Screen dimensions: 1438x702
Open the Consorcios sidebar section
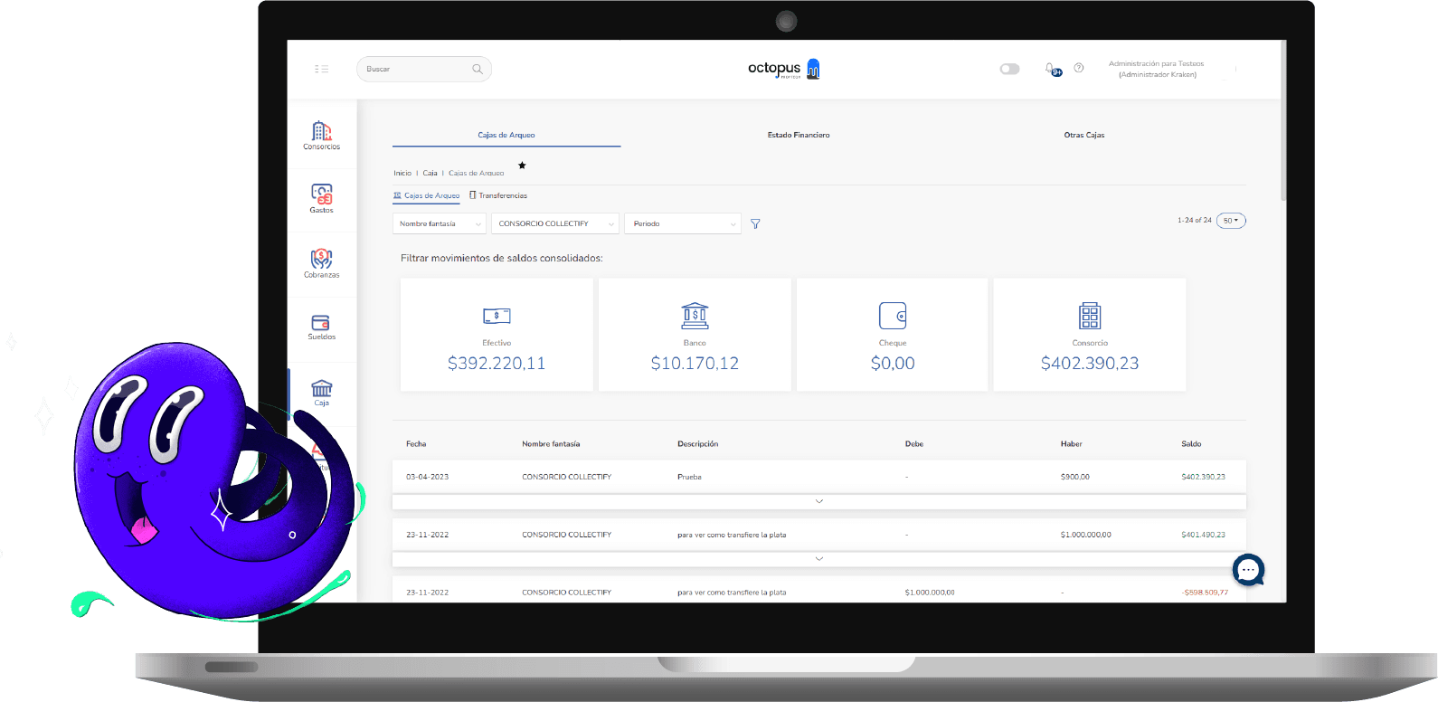pyautogui.click(x=322, y=136)
